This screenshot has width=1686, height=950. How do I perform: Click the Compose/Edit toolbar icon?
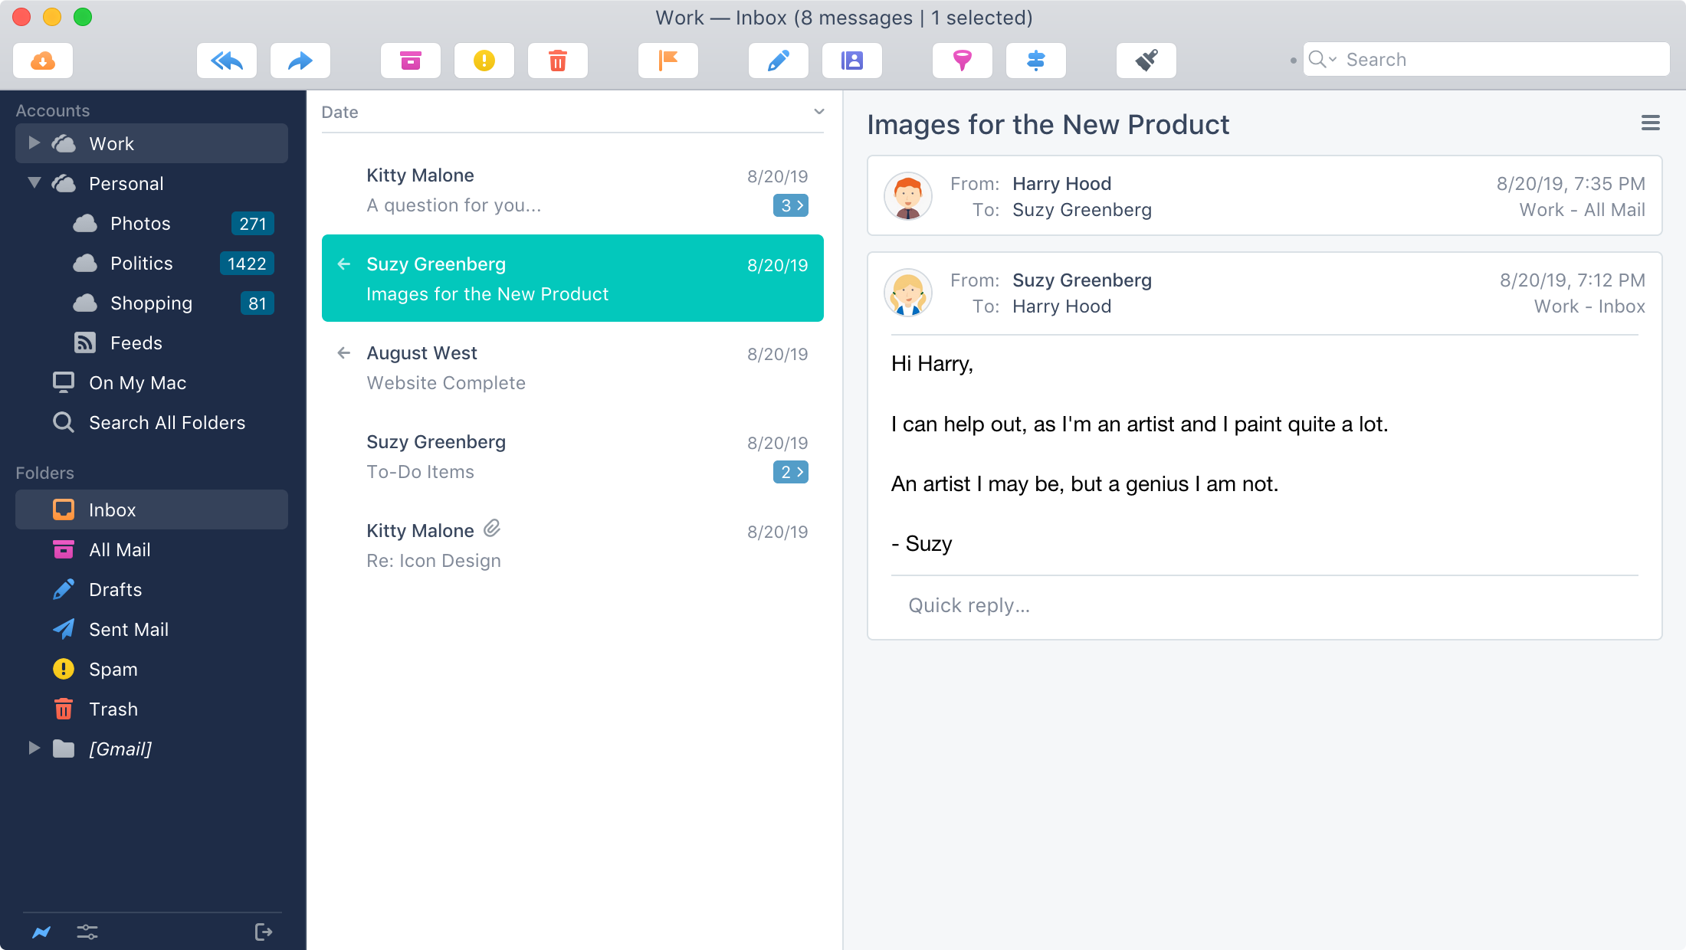[777, 61]
